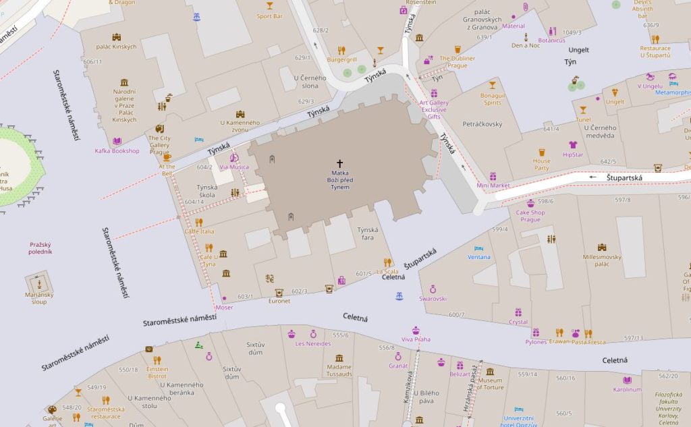Open the Ventana hotel bed icon

[479, 248]
